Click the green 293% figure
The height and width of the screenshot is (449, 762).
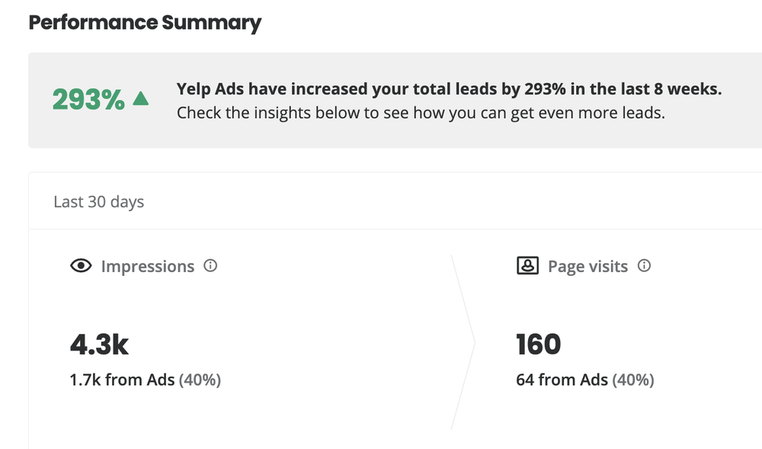(x=88, y=100)
